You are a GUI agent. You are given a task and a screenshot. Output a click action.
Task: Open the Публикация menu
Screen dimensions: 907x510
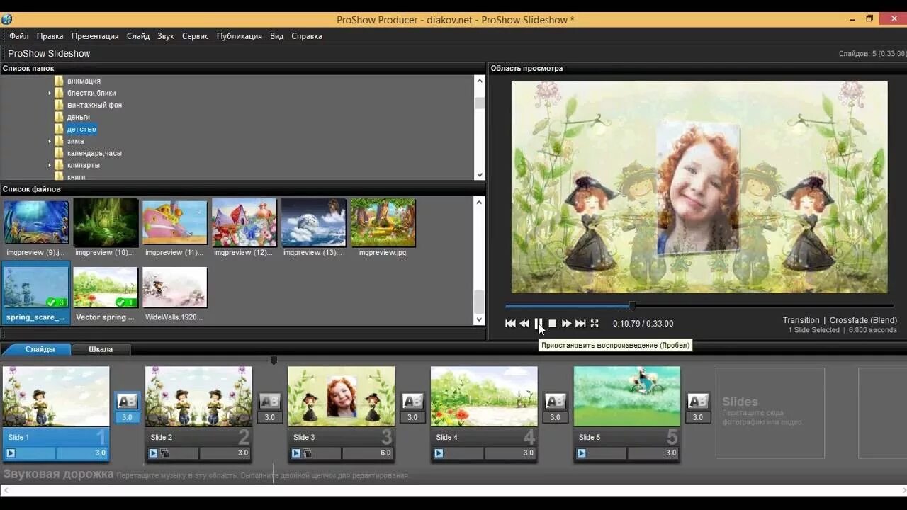click(x=240, y=36)
